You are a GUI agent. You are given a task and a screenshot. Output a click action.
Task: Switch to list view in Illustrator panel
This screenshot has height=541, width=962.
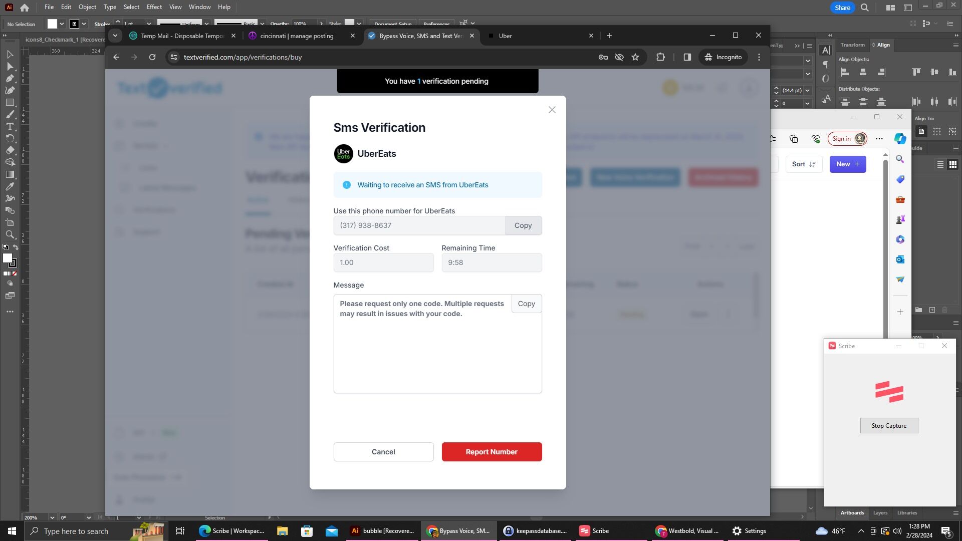click(940, 164)
